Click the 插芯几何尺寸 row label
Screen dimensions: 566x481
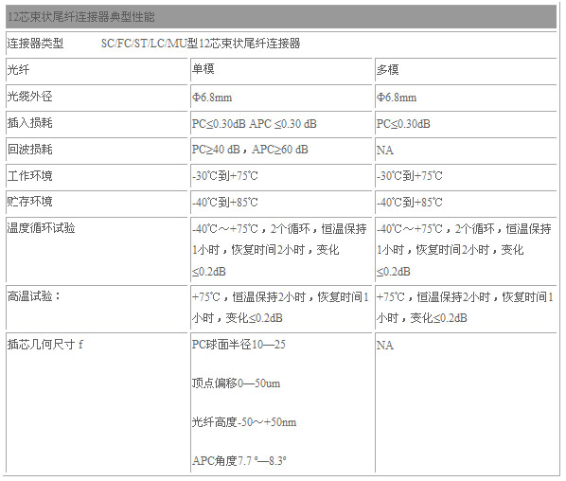pyautogui.click(x=45, y=344)
